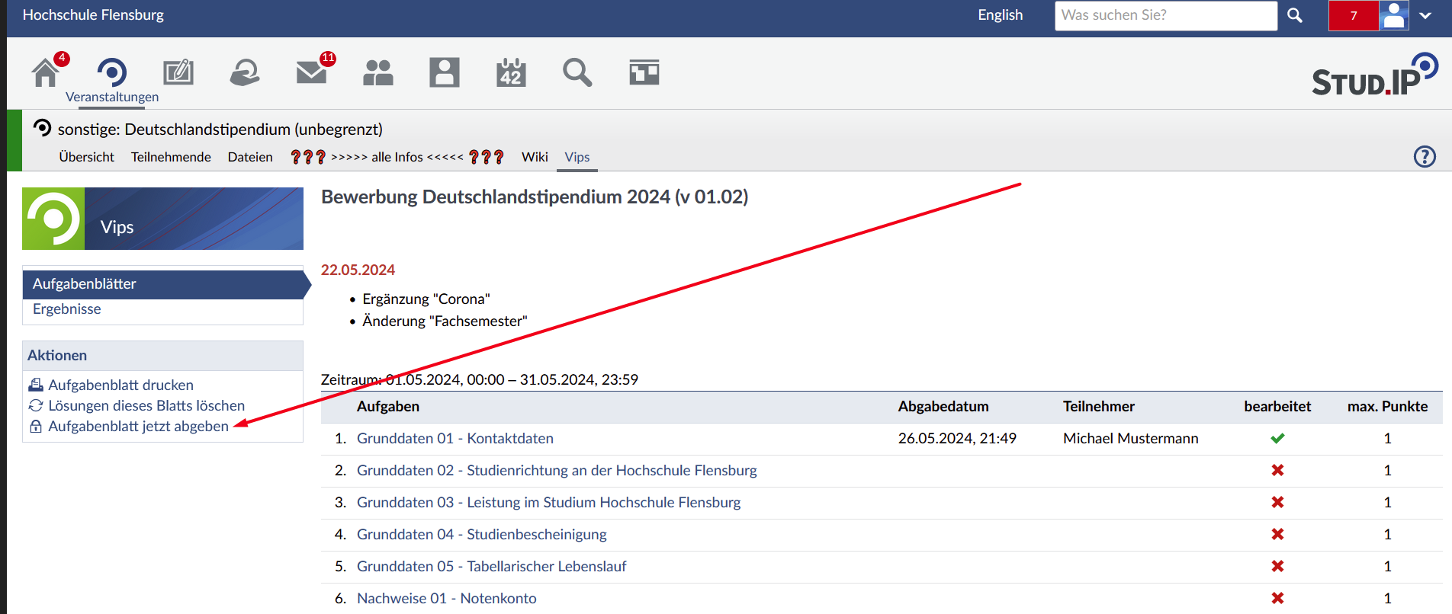Image resolution: width=1452 pixels, height=614 pixels.
Task: Open the Wiki tab
Action: tap(535, 157)
